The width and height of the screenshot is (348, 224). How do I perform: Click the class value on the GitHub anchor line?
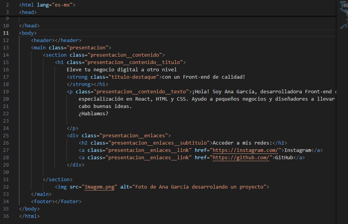click(149, 157)
